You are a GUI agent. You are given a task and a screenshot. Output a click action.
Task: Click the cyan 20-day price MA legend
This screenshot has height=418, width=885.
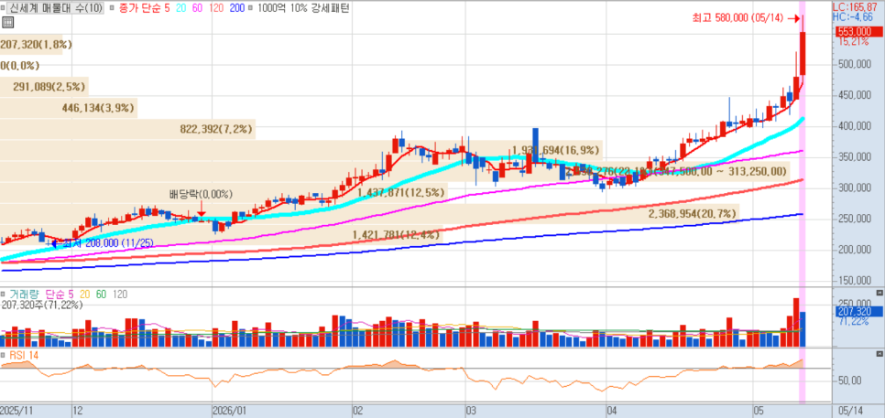180,8
